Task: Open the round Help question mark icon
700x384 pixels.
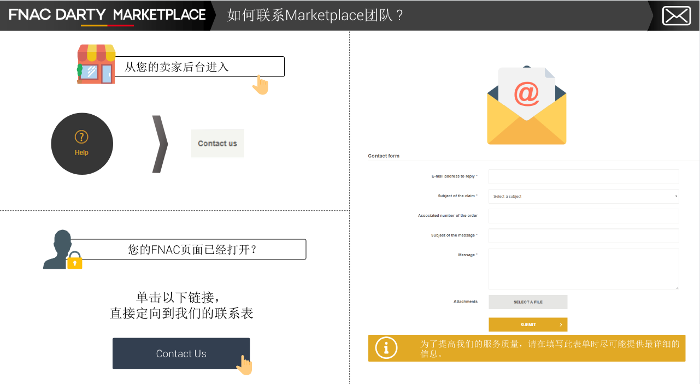Action: (x=82, y=144)
